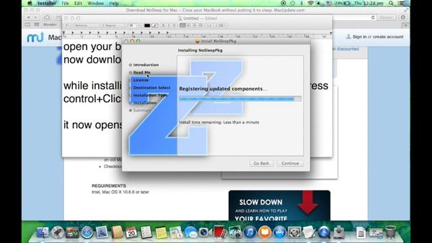Screen dimensions: 432x243
Task: Open the Apple menu
Action: (x=30, y=3)
